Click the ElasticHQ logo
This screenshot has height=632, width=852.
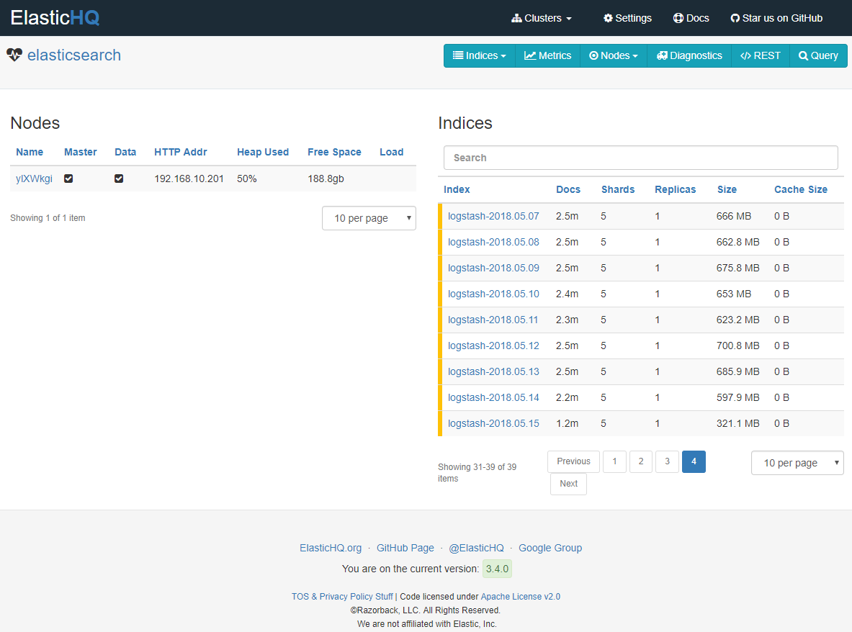[x=55, y=18]
